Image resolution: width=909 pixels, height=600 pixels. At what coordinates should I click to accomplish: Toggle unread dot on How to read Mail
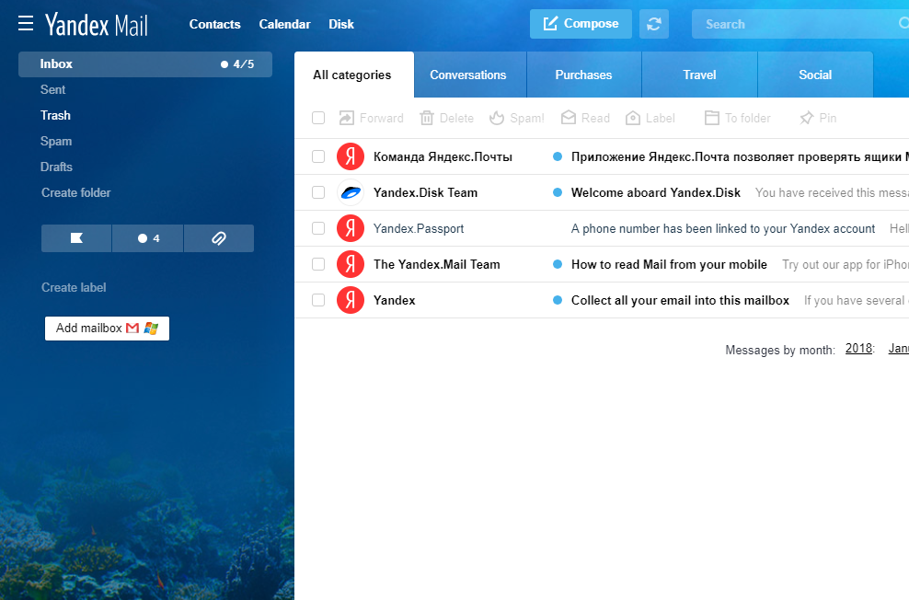(558, 264)
